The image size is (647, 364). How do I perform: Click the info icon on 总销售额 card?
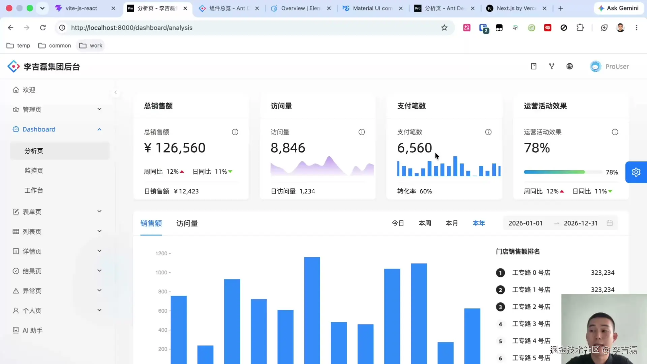pos(235,132)
